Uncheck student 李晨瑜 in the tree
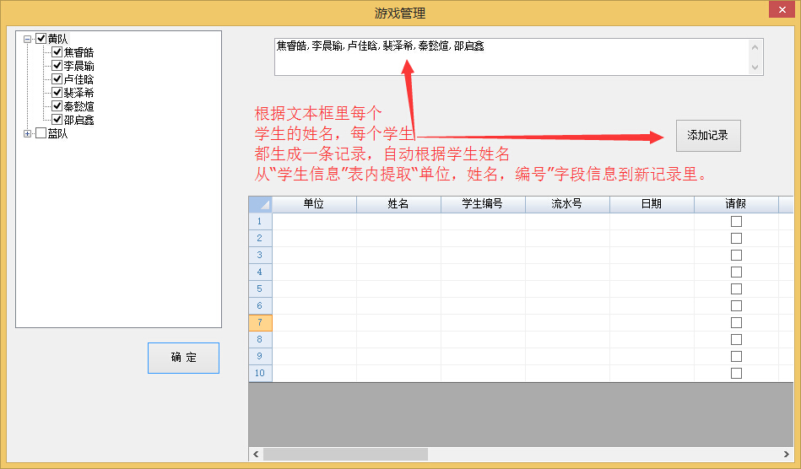This screenshot has height=469, width=801. tap(57, 65)
